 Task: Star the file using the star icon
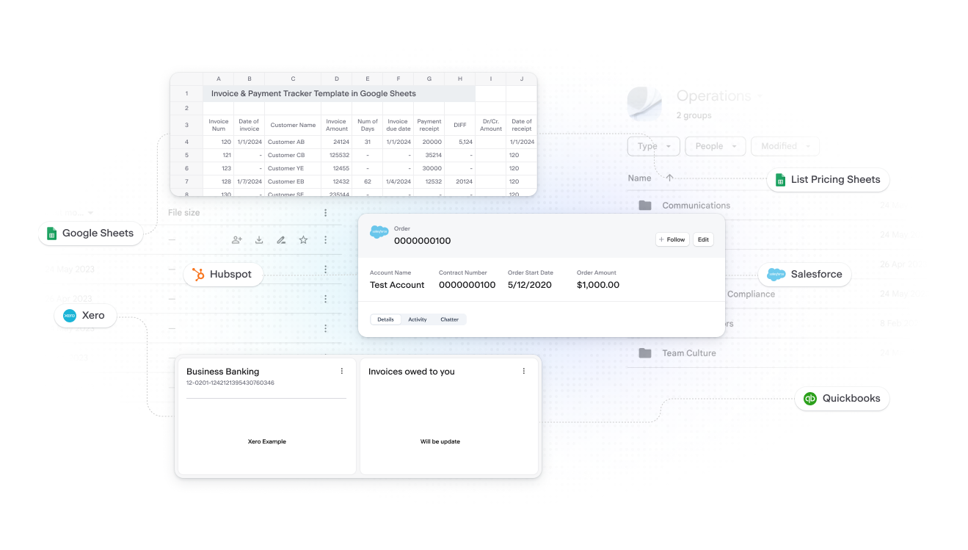303,239
